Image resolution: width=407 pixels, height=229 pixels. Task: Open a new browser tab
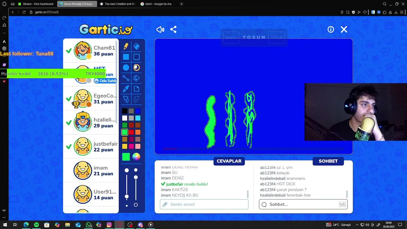181,4
